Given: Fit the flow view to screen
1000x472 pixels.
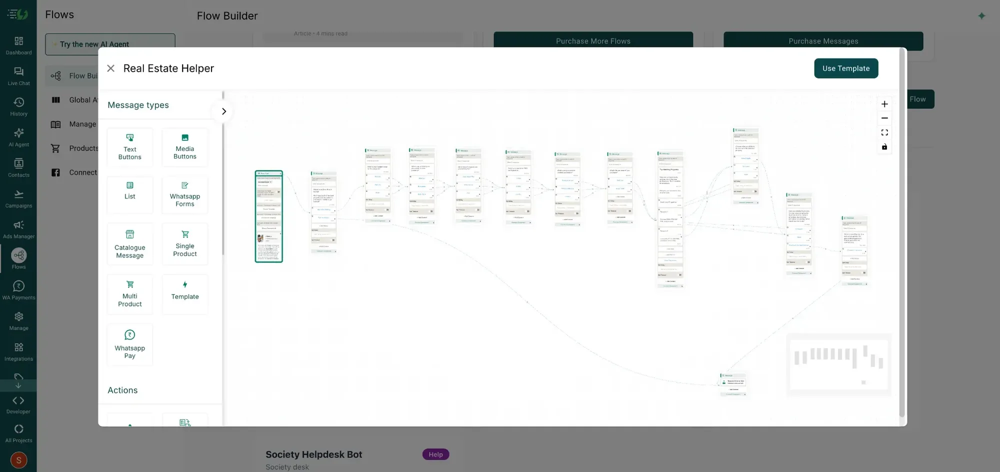Looking at the screenshot, I should click(884, 132).
